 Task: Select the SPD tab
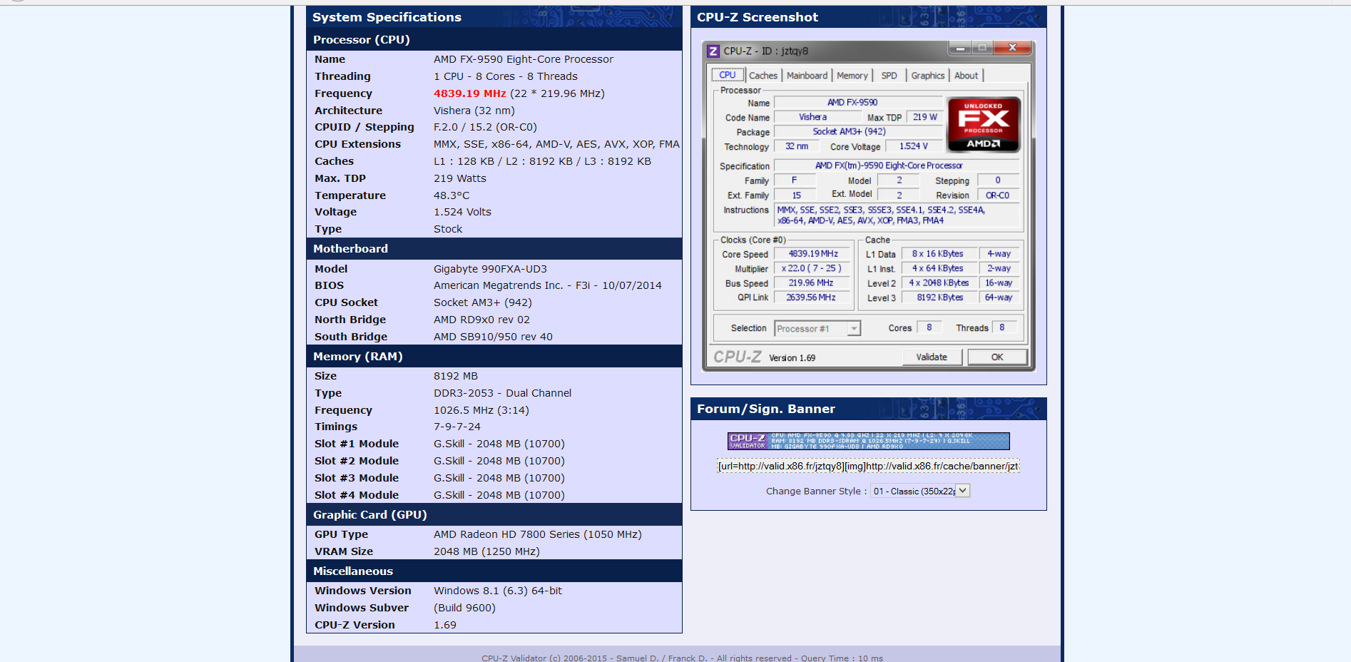pos(889,76)
